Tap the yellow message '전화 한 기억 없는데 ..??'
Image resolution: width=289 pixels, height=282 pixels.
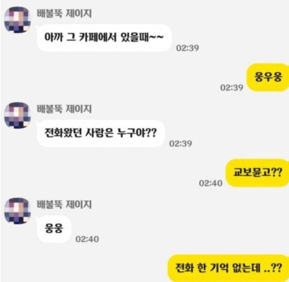(x=229, y=268)
